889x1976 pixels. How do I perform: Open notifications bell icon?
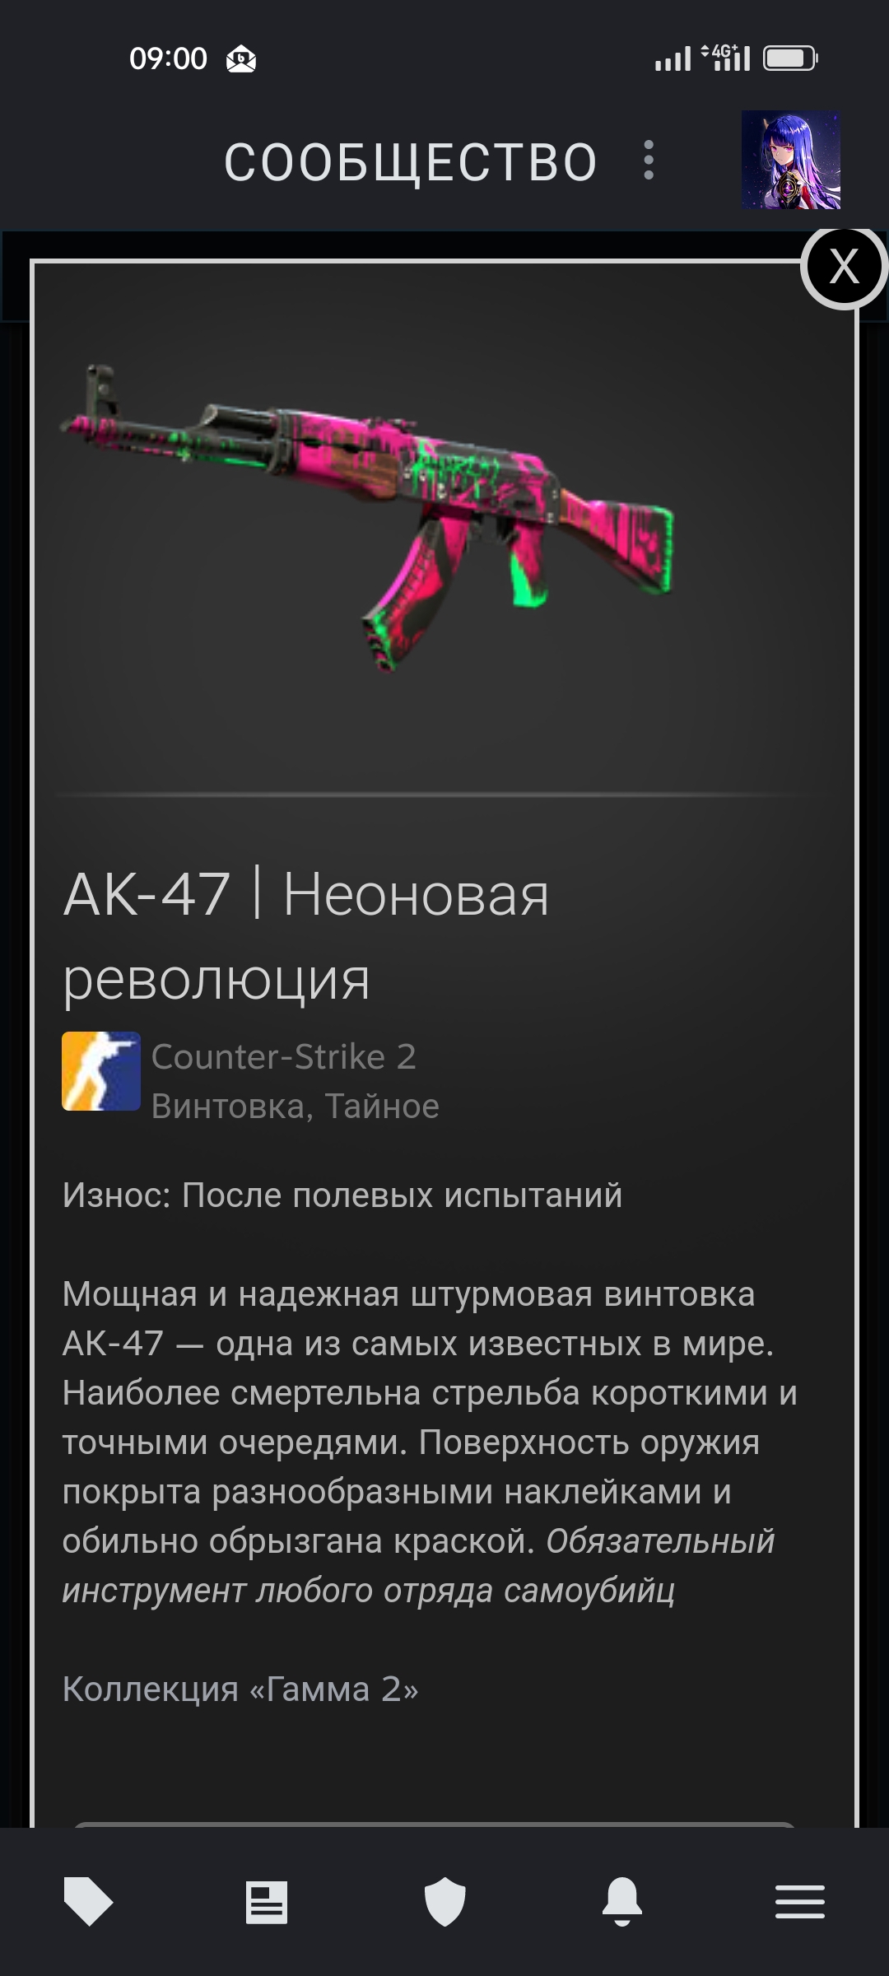[x=622, y=1902]
